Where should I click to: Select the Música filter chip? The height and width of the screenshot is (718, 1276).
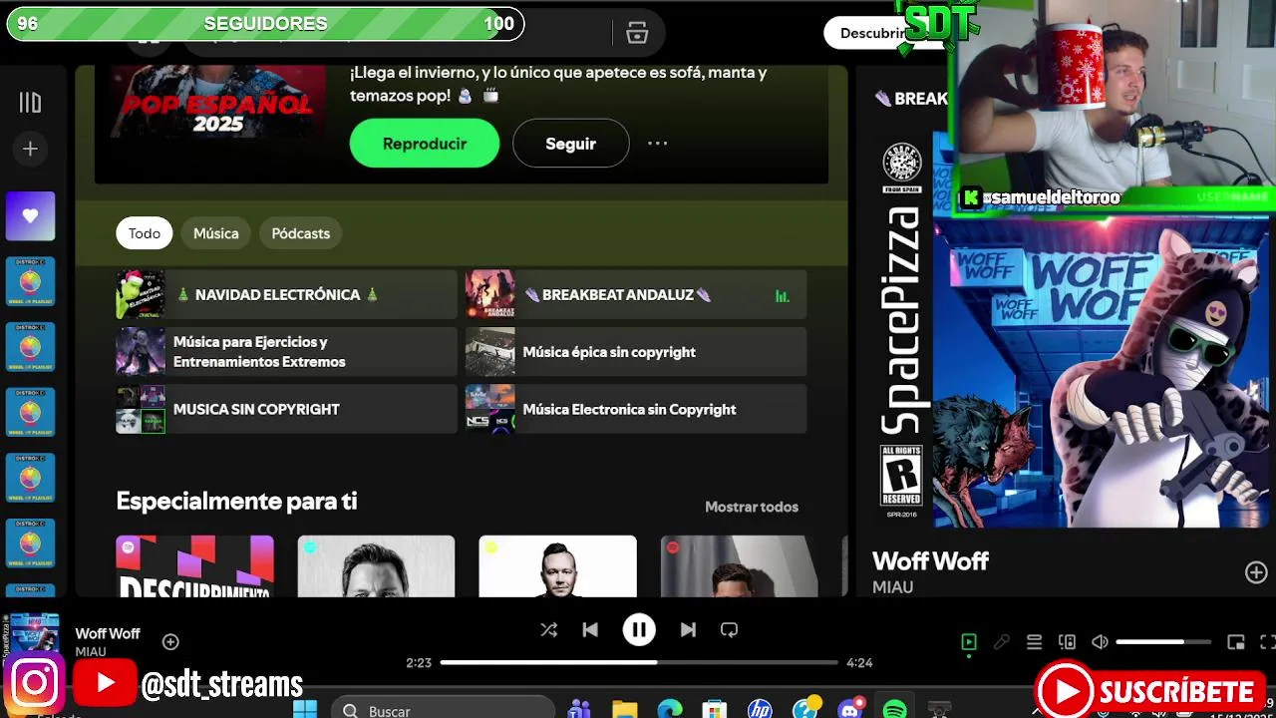pyautogui.click(x=216, y=233)
